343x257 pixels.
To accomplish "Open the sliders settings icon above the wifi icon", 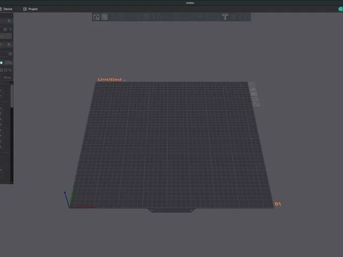I will click(9, 21).
